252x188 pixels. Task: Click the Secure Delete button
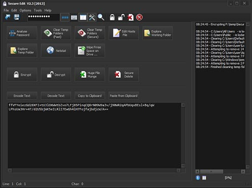123,75
